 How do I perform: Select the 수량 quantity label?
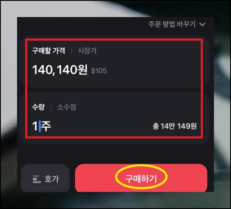pos(38,107)
